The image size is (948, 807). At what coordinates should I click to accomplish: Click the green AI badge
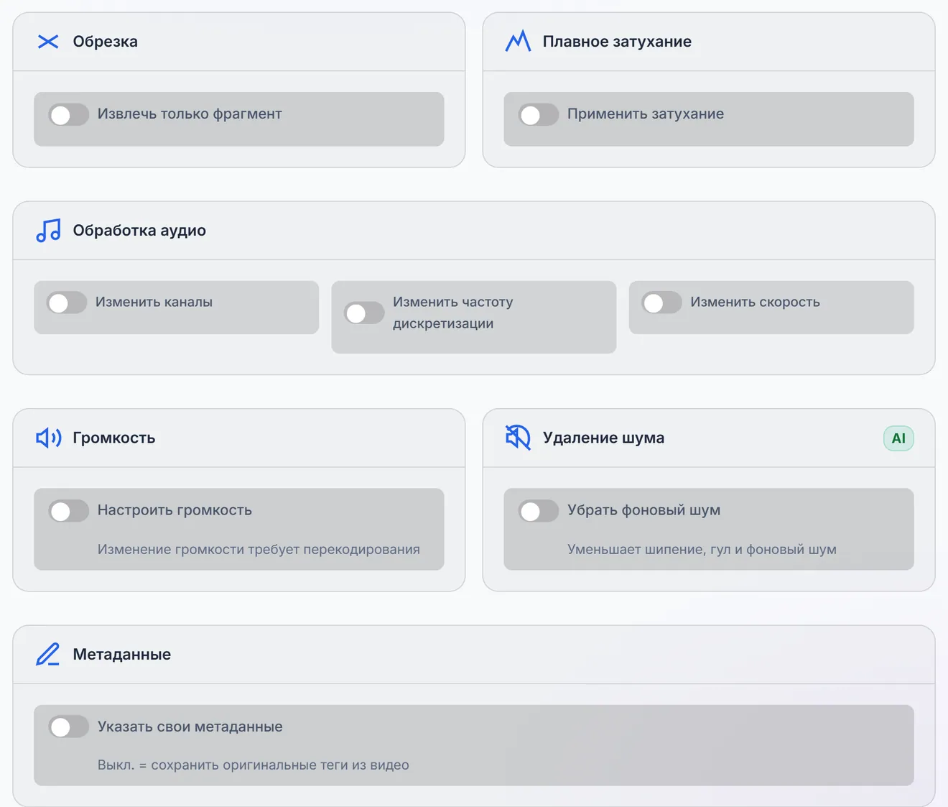[898, 438]
